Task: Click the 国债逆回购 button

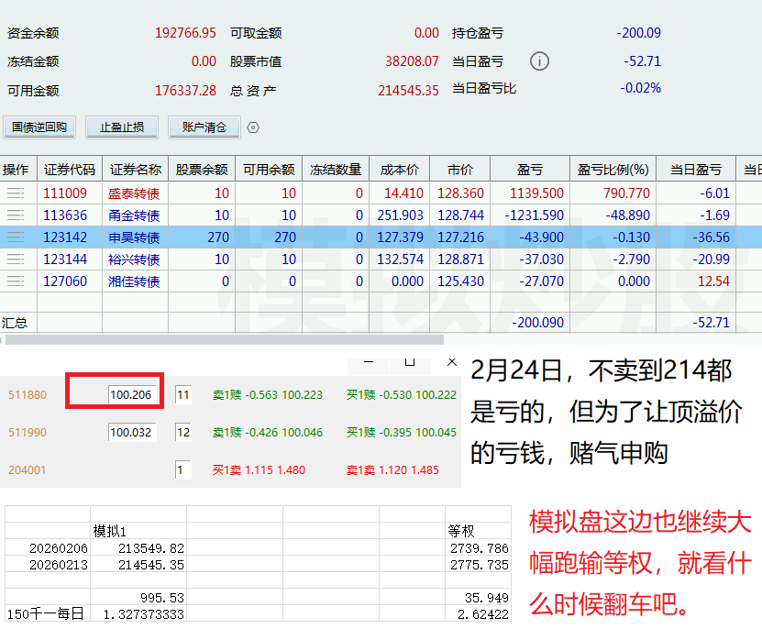Action: pos(39,127)
